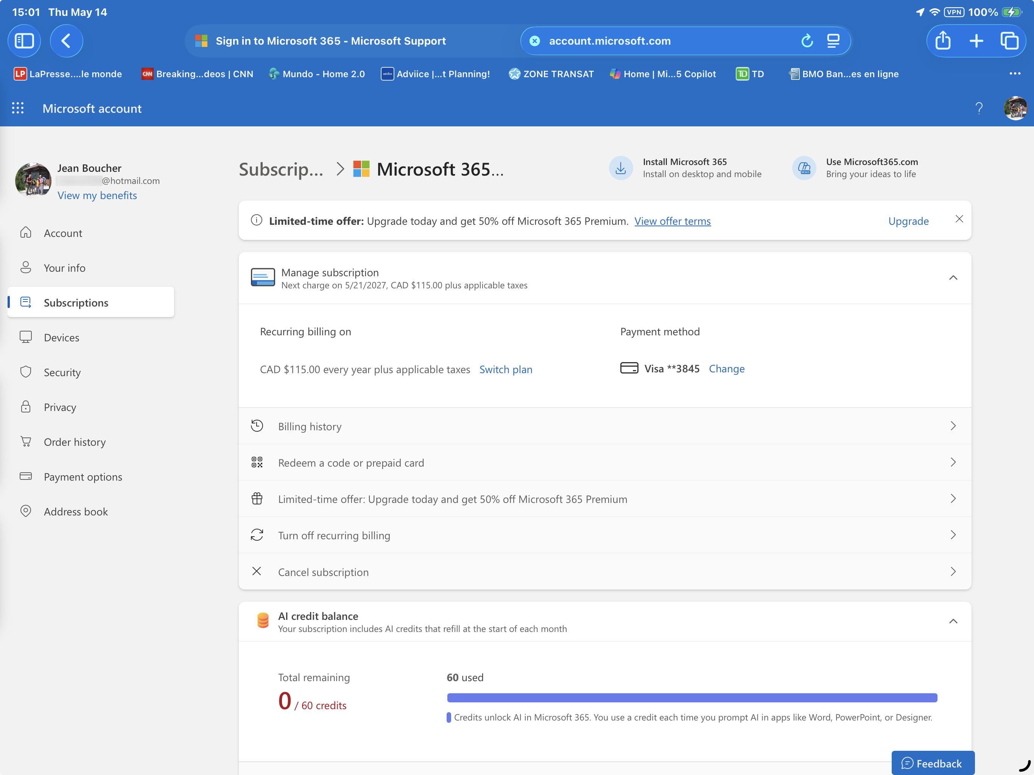This screenshot has height=775, width=1034.
Task: Tap the Share icon in Safari toolbar
Action: pos(943,41)
